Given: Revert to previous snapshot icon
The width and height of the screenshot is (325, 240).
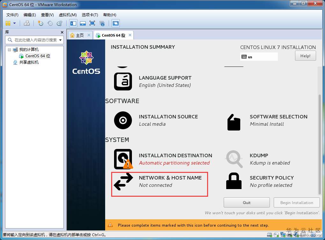Looking at the screenshot, I should click(x=50, y=23).
